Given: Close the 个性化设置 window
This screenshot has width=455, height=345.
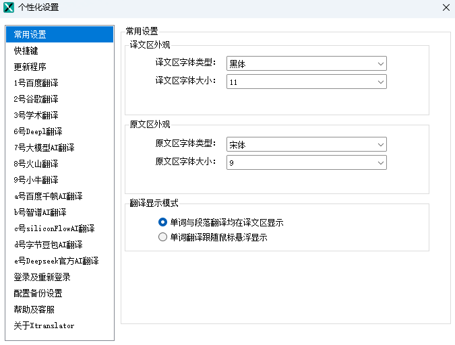Looking at the screenshot, I should coord(446,7).
